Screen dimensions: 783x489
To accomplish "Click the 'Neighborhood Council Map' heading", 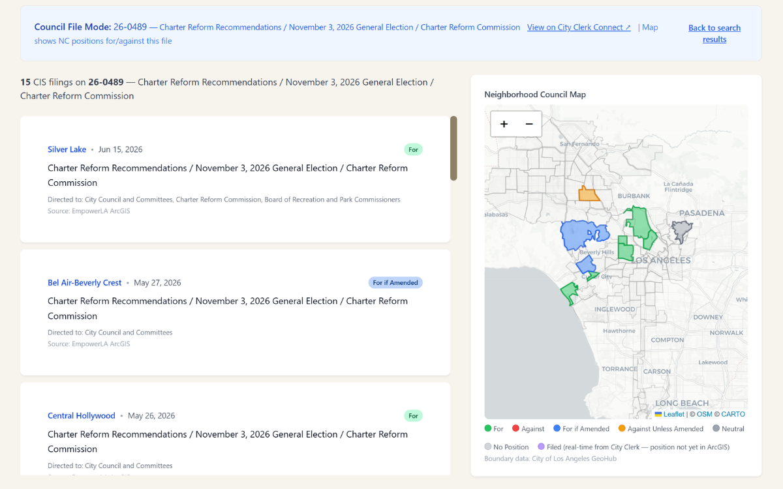I will point(535,95).
